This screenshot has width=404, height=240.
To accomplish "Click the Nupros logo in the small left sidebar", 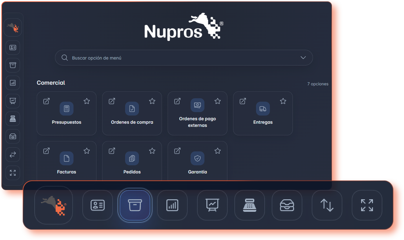I will [x=13, y=28].
